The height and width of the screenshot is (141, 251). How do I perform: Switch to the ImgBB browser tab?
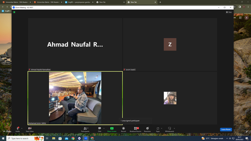click(x=79, y=2)
